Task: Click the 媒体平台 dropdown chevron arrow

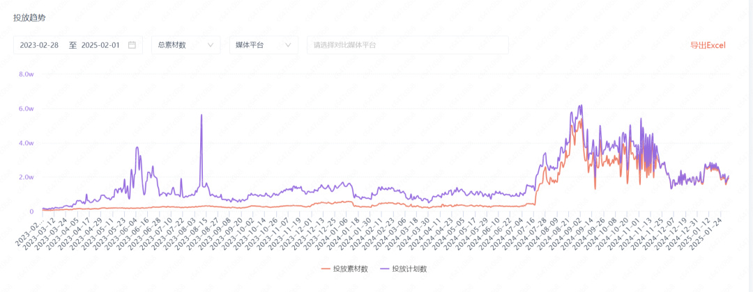Action: (x=288, y=45)
